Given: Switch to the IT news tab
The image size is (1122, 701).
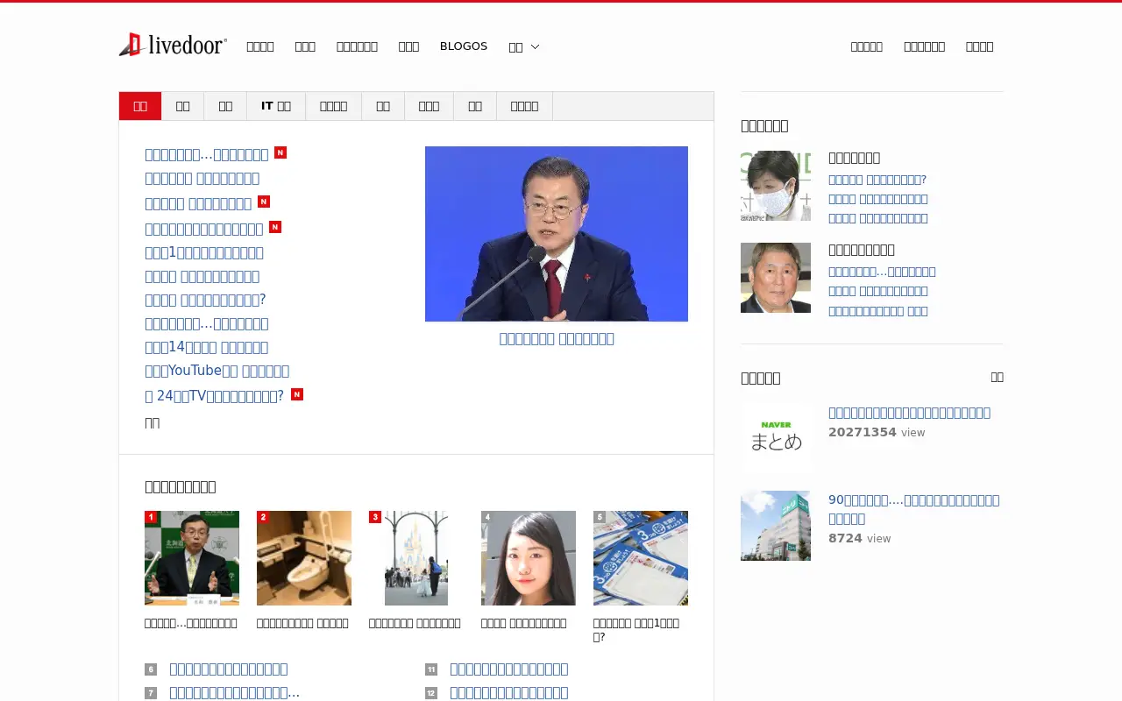Looking at the screenshot, I should pyautogui.click(x=276, y=106).
